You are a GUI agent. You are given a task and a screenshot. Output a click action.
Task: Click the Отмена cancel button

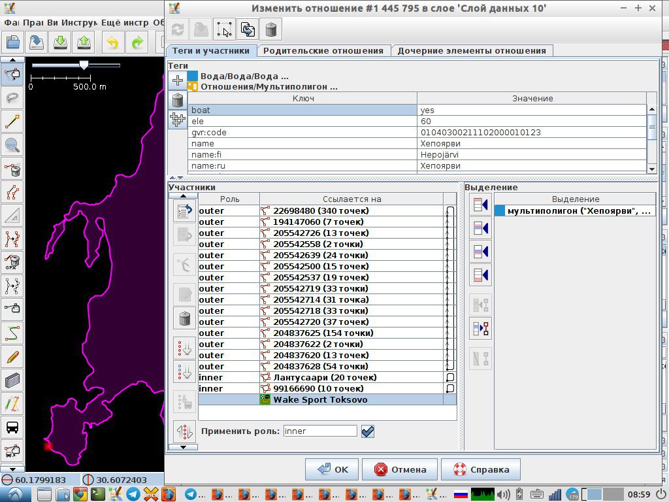coord(400,469)
